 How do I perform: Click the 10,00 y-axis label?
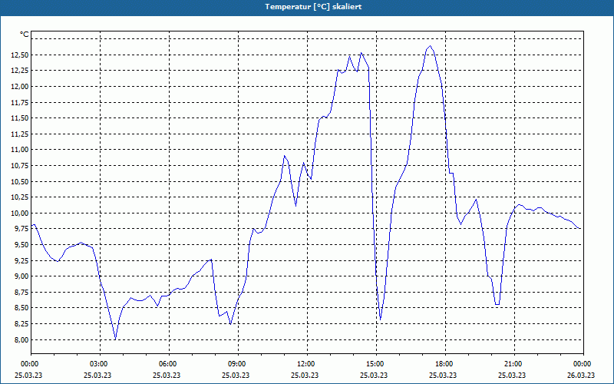[20, 214]
